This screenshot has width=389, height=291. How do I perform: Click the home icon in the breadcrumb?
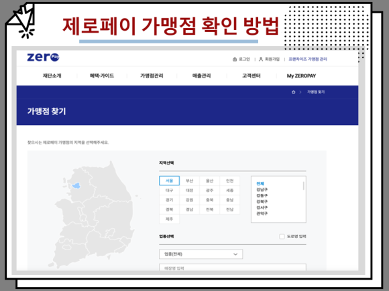coord(294,92)
